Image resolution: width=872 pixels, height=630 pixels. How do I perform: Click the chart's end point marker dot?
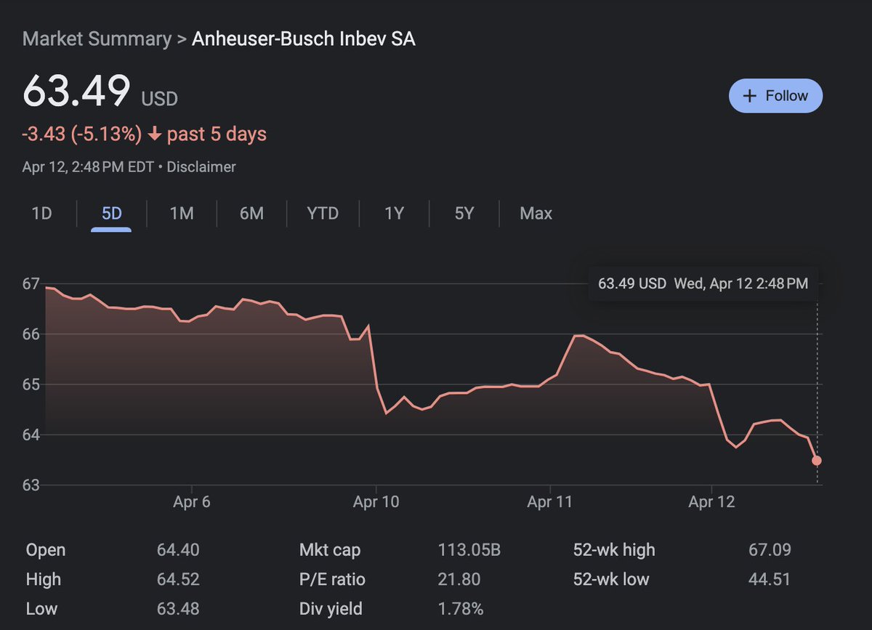pos(817,461)
